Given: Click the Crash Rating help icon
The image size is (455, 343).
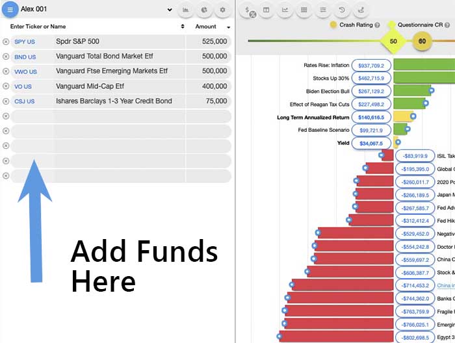Looking at the screenshot, I should click(377, 25).
